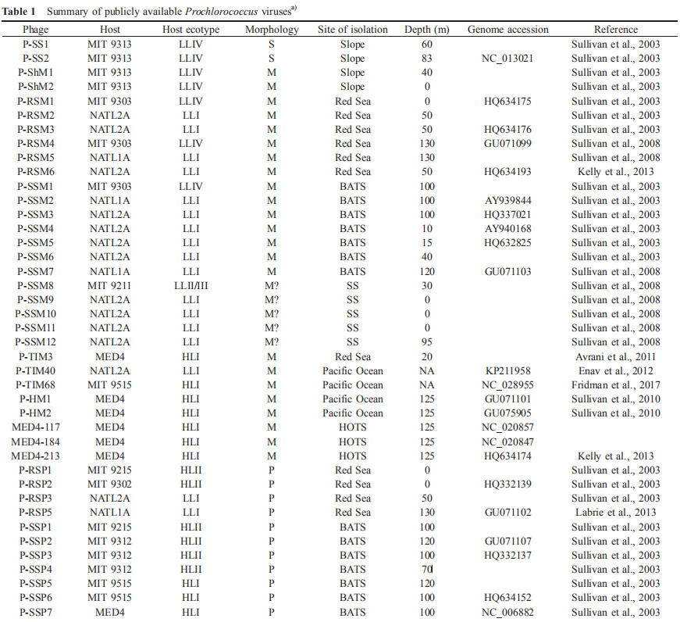The height and width of the screenshot is (622, 680).
Task: Open genome accession NC_028955
Action: click(x=507, y=384)
